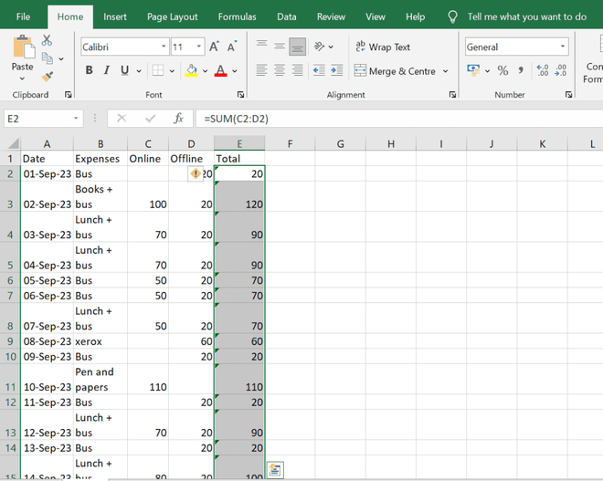Image resolution: width=603 pixels, height=481 pixels.
Task: Open Font settings dialog launcher
Action: [240, 95]
